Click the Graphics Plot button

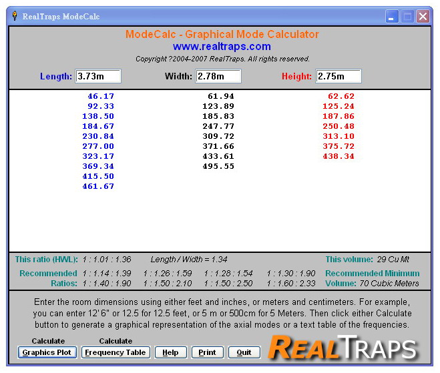tap(47, 352)
